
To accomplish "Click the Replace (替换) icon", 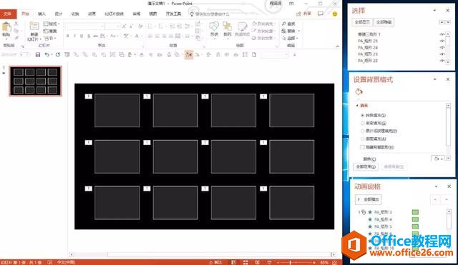I will coord(283,31).
